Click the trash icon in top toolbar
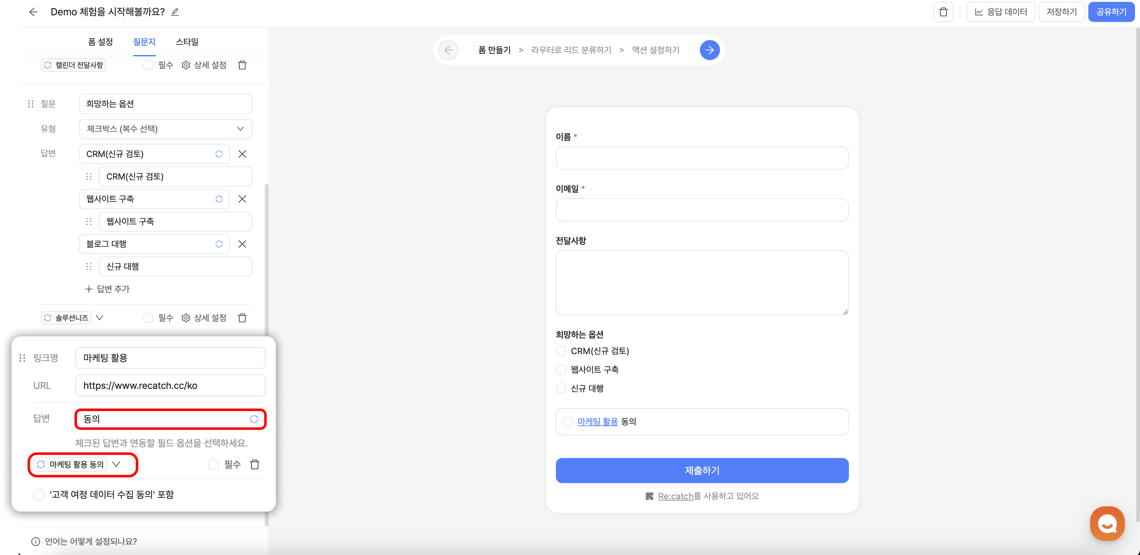The width and height of the screenshot is (1140, 555). (943, 12)
